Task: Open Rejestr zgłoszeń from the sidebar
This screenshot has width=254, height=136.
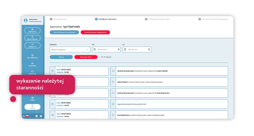Action: [32, 38]
